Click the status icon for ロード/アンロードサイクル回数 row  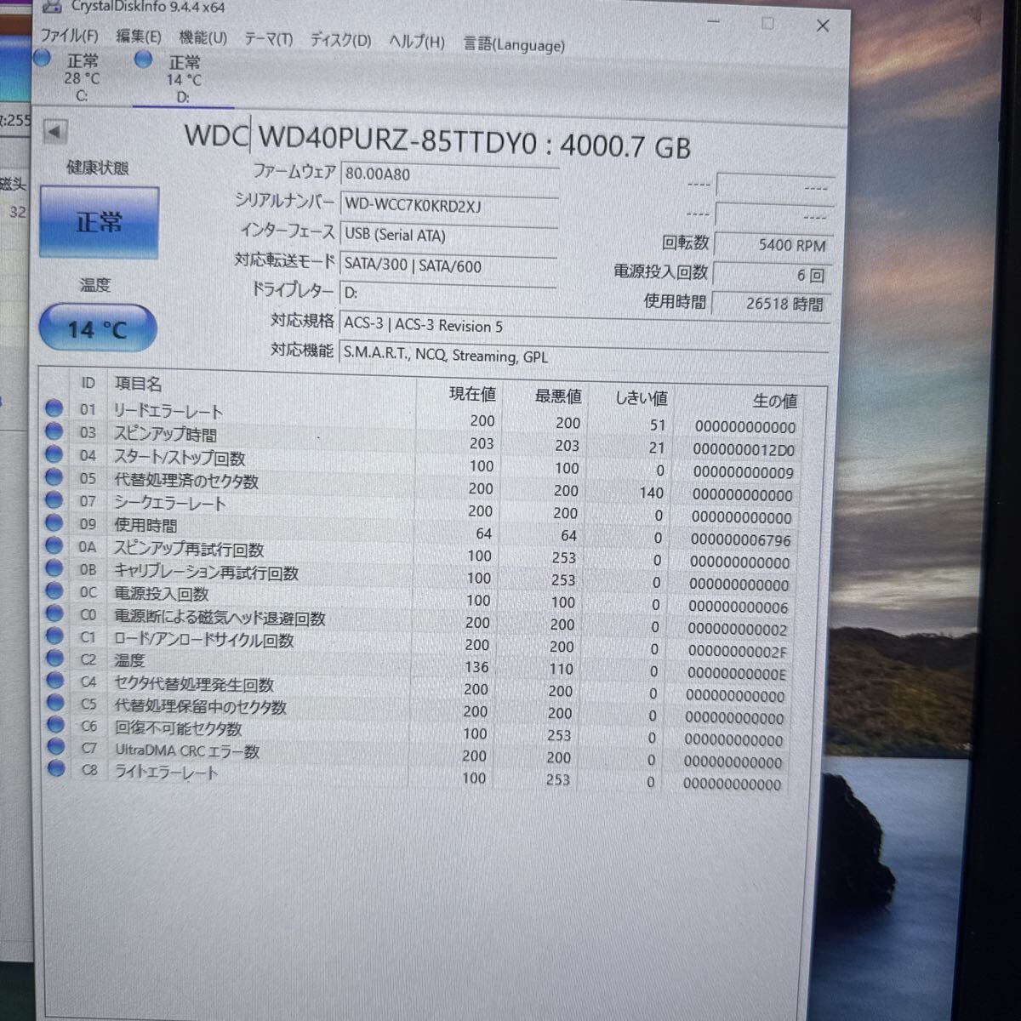coord(54,636)
